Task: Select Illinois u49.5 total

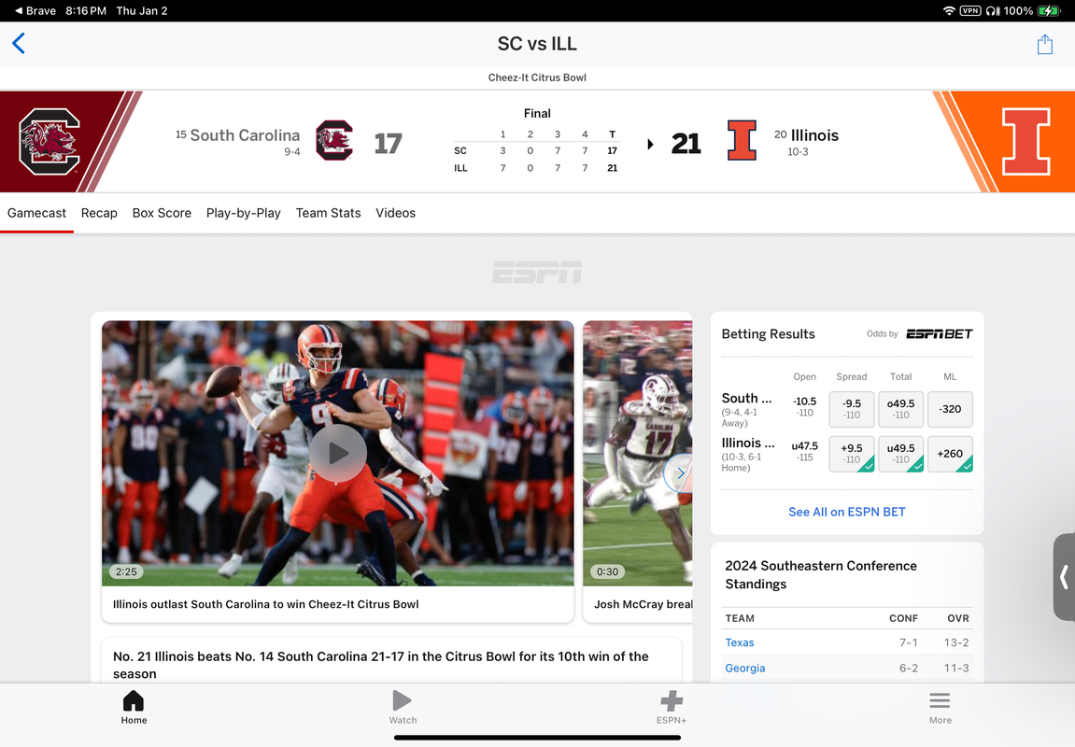Action: 901,454
